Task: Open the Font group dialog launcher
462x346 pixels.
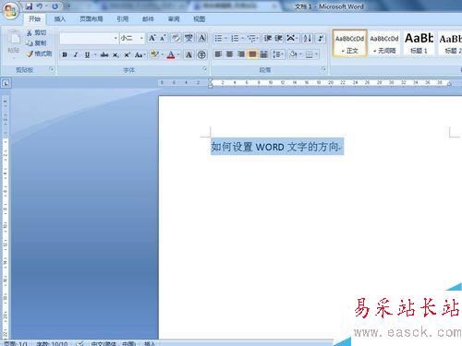Action: 204,69
